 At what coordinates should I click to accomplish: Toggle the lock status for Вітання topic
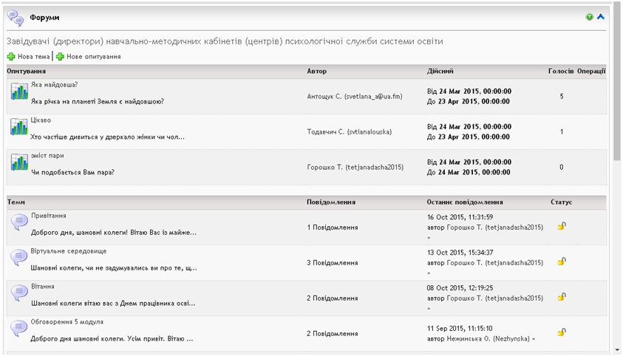[x=562, y=297]
